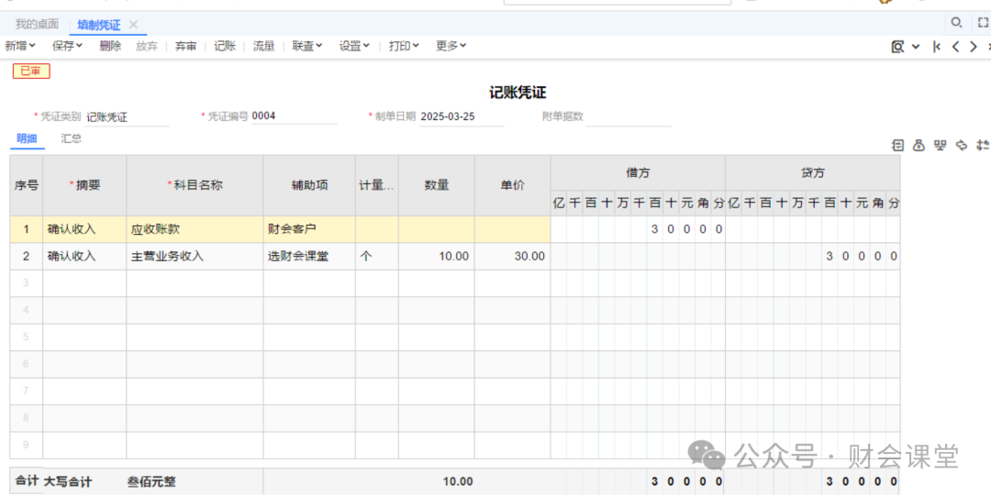Go to the previous voucher

tap(955, 47)
